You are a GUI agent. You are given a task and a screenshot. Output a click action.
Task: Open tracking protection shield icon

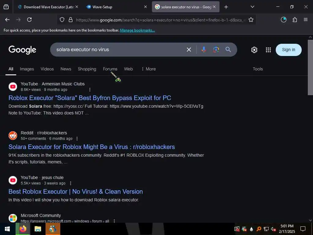coord(62,20)
